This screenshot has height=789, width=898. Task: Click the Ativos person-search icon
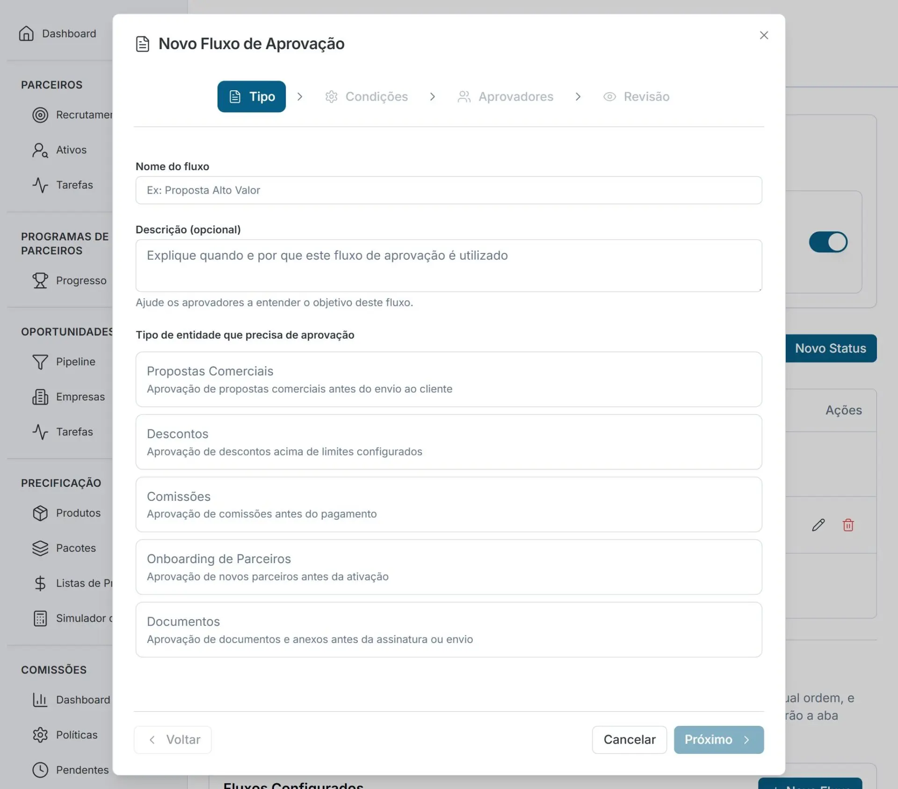pos(40,150)
